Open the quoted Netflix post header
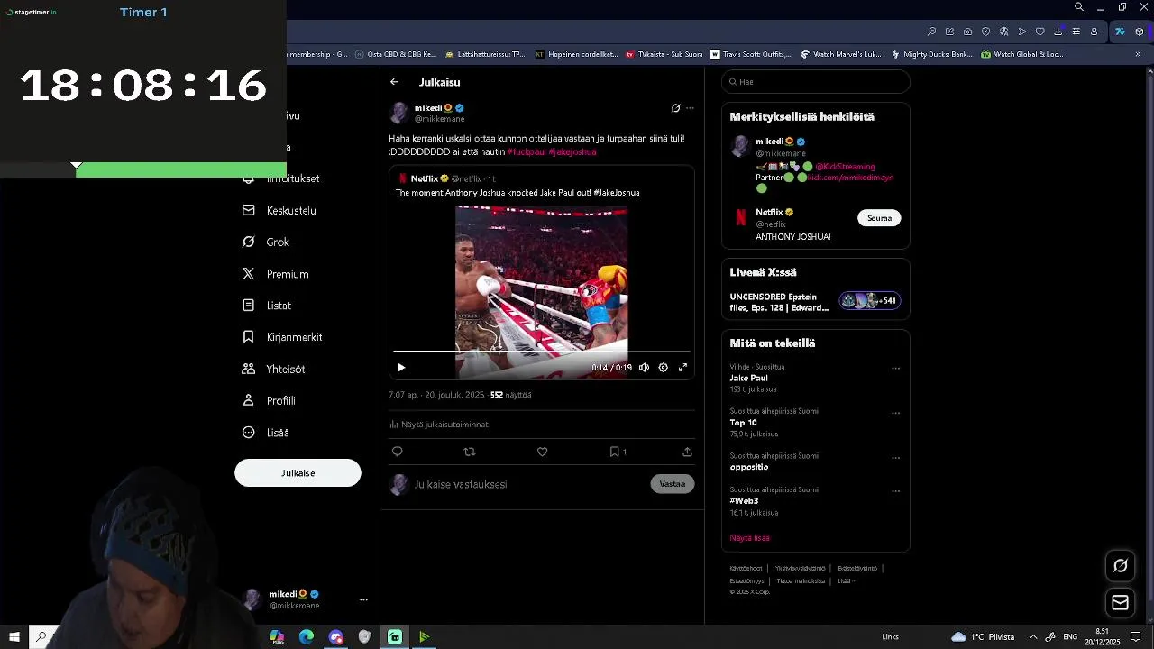1154x649 pixels. click(x=447, y=178)
